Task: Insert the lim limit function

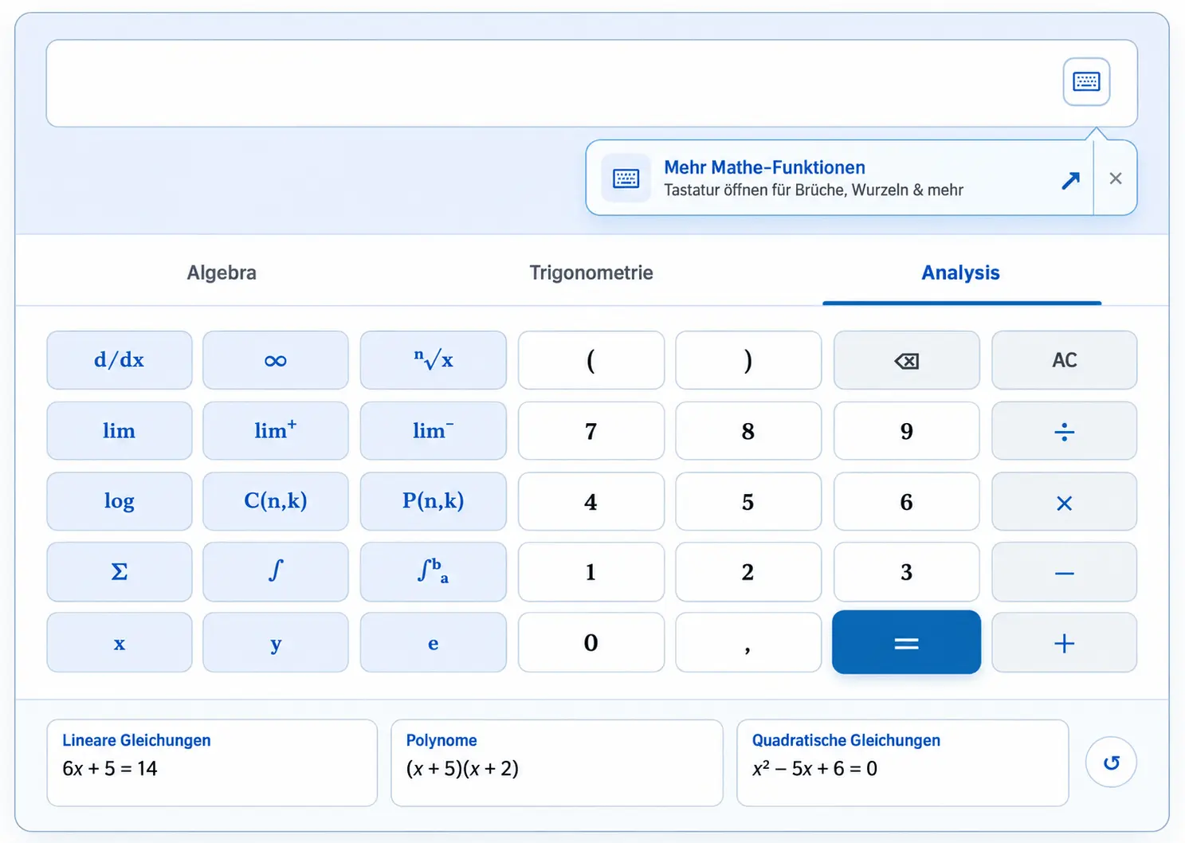Action: tap(120, 431)
